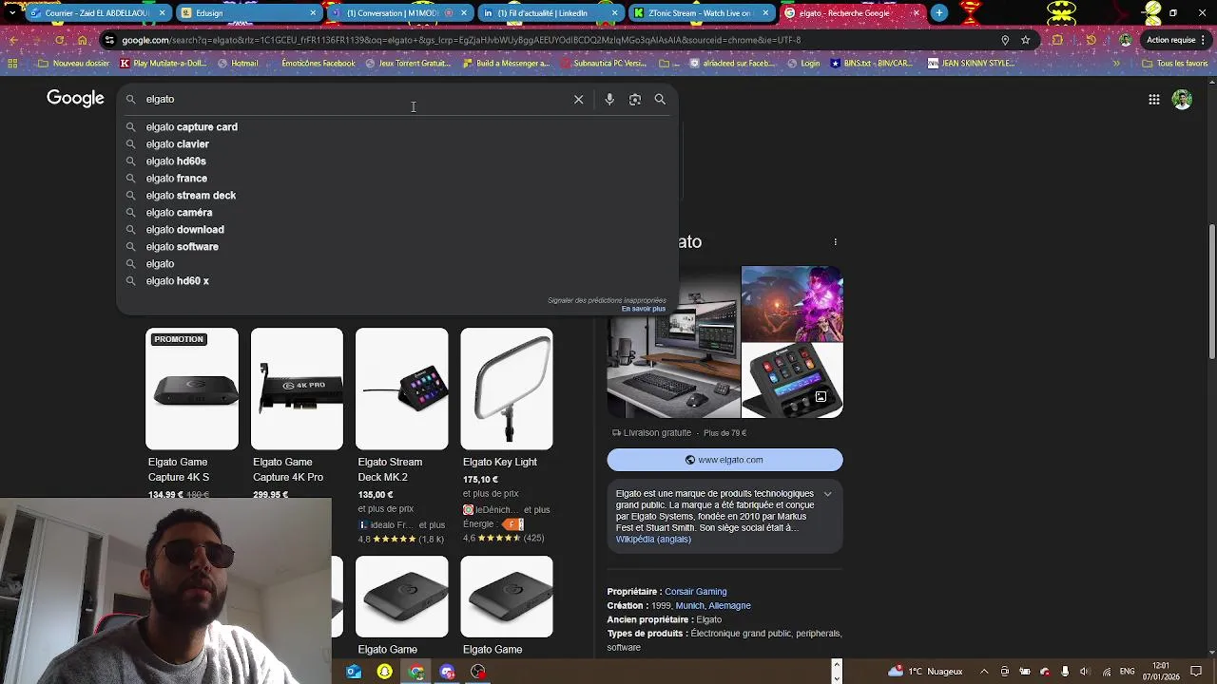The image size is (1217, 684).
Task: Select suggestion elgato stream deck
Action: point(396,195)
